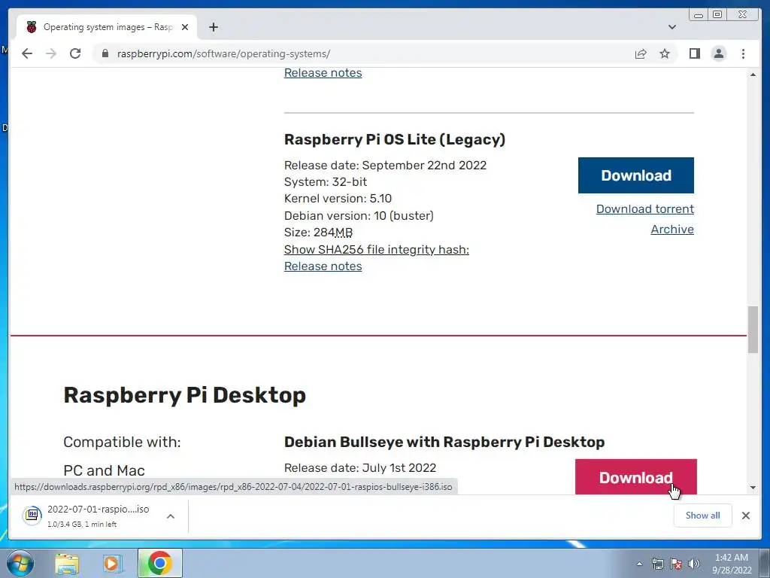This screenshot has width=770, height=578.
Task: Show hidden system tray icons
Action: point(639,564)
